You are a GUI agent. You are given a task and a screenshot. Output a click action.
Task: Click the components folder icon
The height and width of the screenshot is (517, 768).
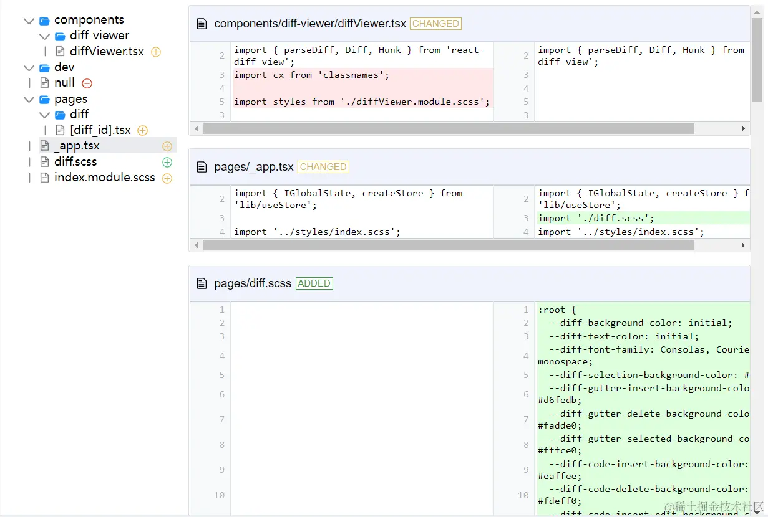point(44,21)
